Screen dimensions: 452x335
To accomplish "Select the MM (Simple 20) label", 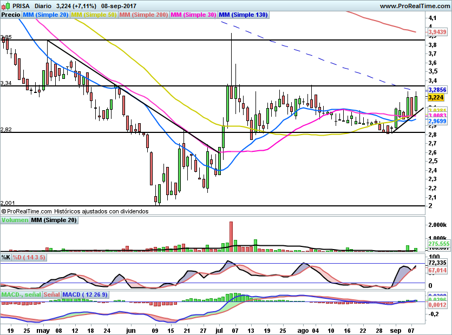I will [x=45, y=15].
